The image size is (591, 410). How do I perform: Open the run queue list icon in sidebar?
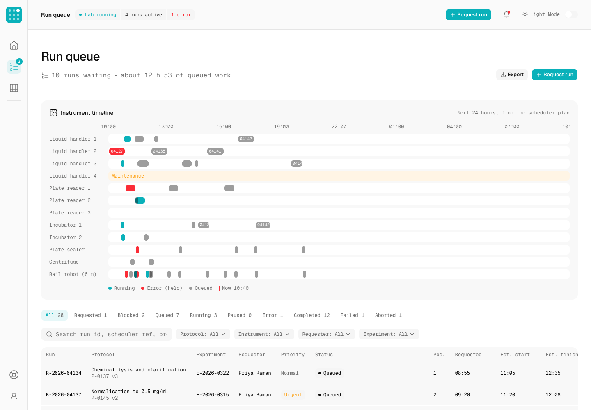coord(14,66)
